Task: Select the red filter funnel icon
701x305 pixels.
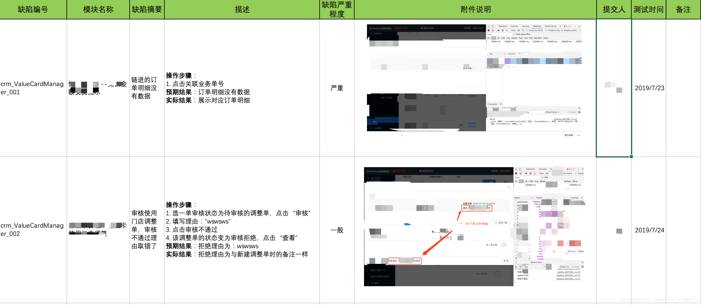Action: [x=503, y=31]
